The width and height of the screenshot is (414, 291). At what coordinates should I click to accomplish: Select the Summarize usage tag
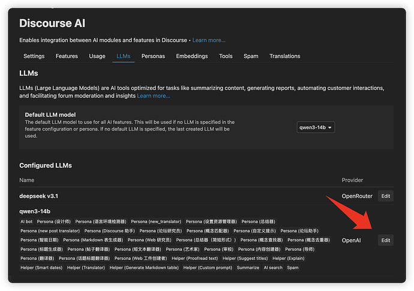coord(248,268)
